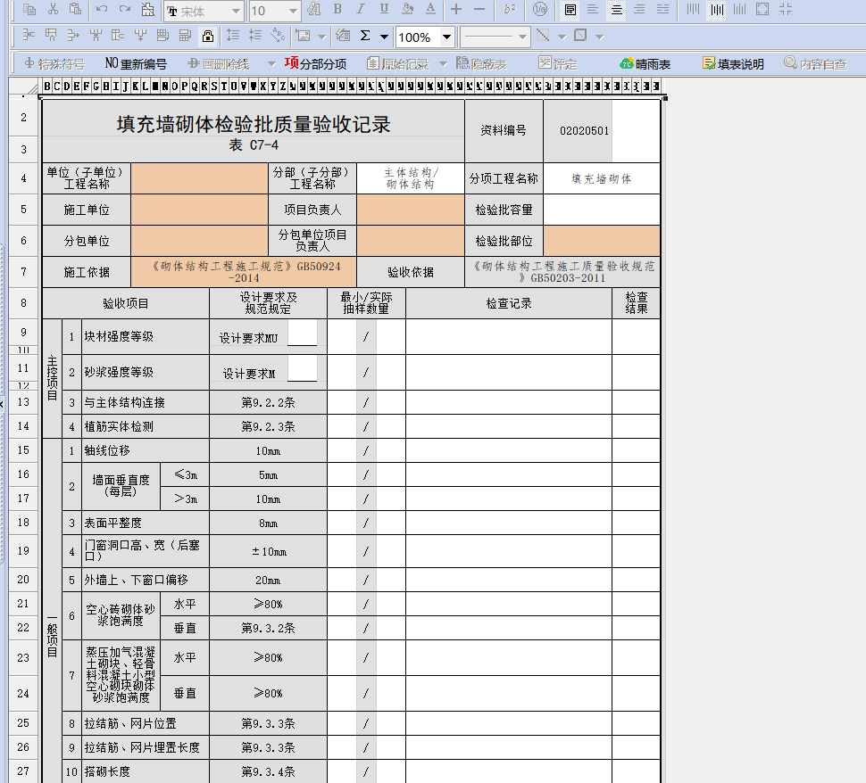
Task: Apply superscript with the b² icon
Action: (x=509, y=10)
